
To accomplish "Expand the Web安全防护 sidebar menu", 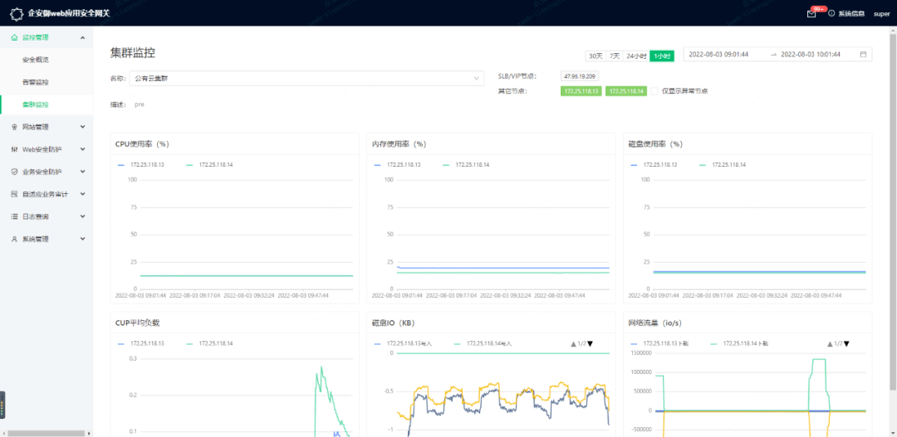I will tap(48, 149).
